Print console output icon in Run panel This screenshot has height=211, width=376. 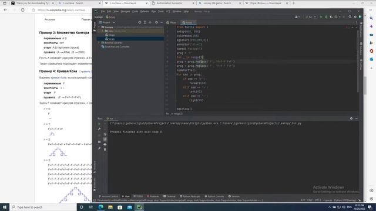click(105, 144)
